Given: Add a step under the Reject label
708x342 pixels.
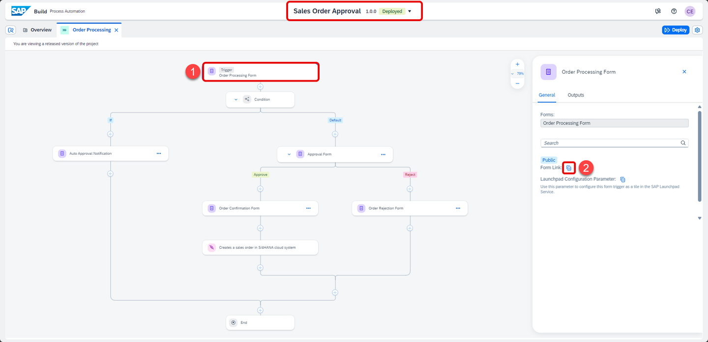Looking at the screenshot, I should [x=410, y=189].
